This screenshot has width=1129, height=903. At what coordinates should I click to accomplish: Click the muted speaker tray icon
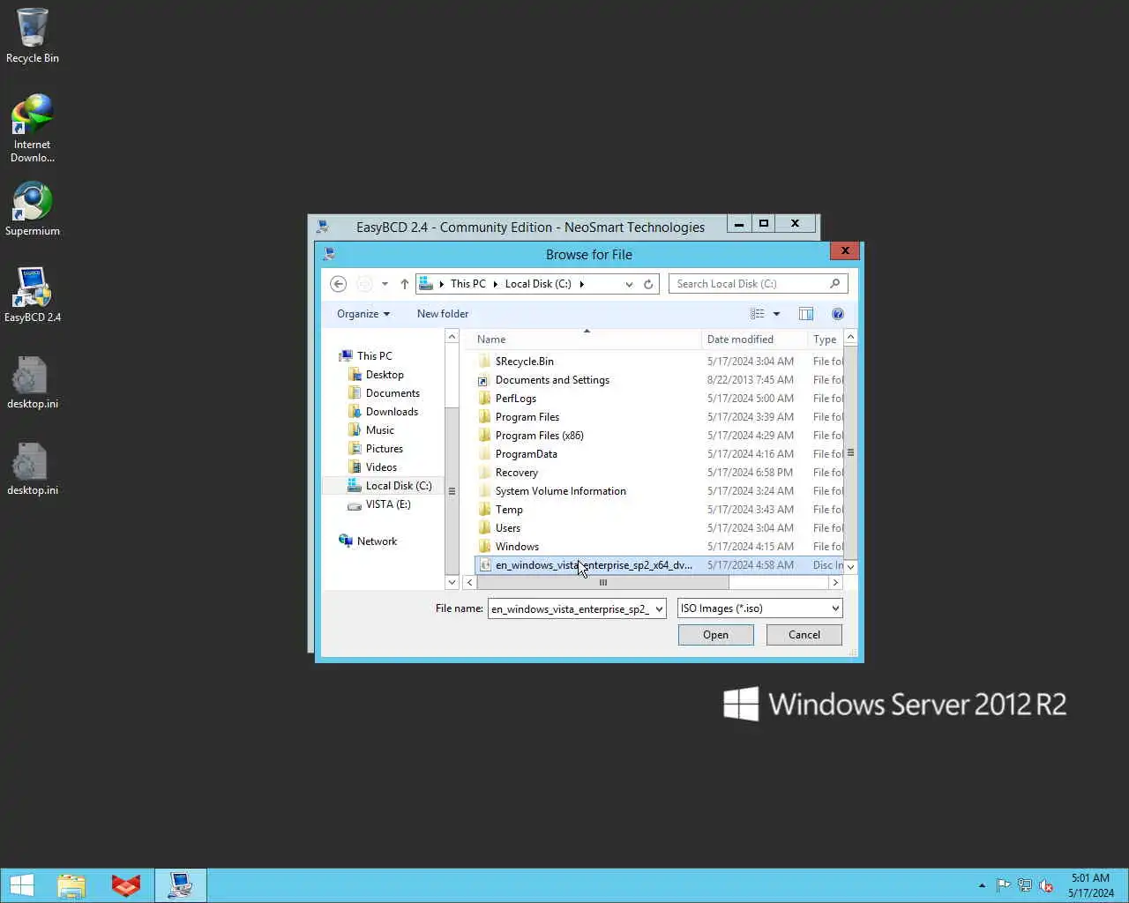[x=1046, y=885]
